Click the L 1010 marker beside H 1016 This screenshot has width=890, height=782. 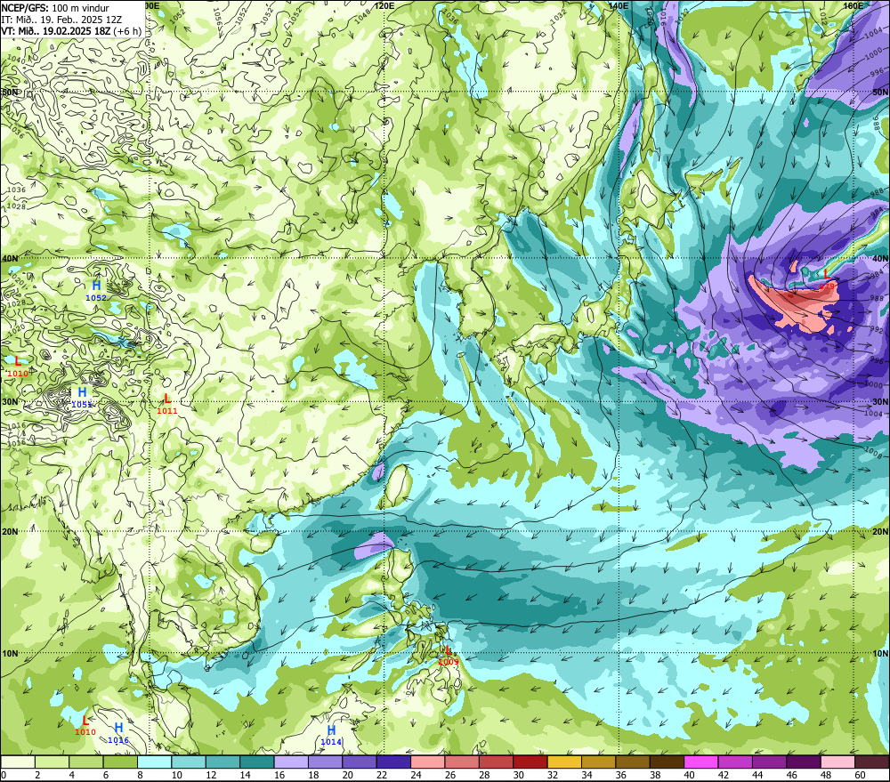[x=85, y=725]
